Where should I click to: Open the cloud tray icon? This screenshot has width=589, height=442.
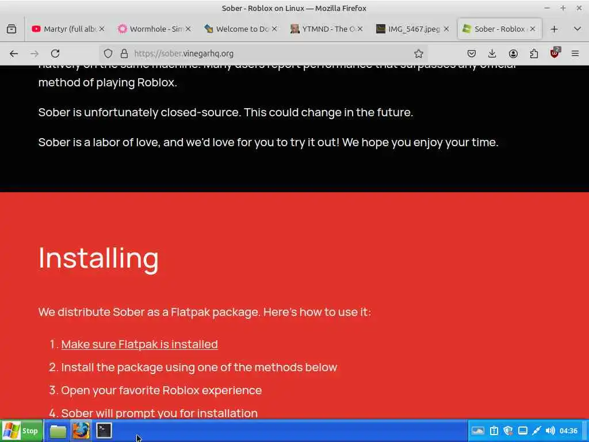[x=478, y=430]
